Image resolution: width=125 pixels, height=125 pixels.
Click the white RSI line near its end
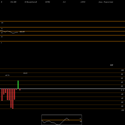17,32
